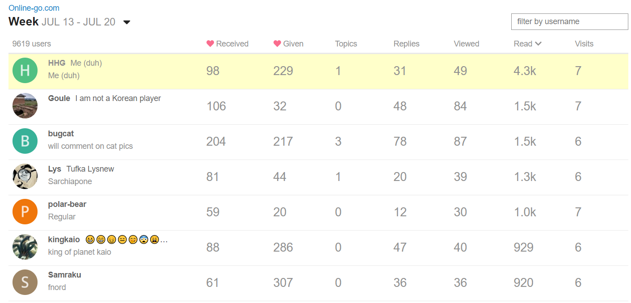Open the bugcat username link
The height and width of the screenshot is (303, 631).
click(x=61, y=134)
